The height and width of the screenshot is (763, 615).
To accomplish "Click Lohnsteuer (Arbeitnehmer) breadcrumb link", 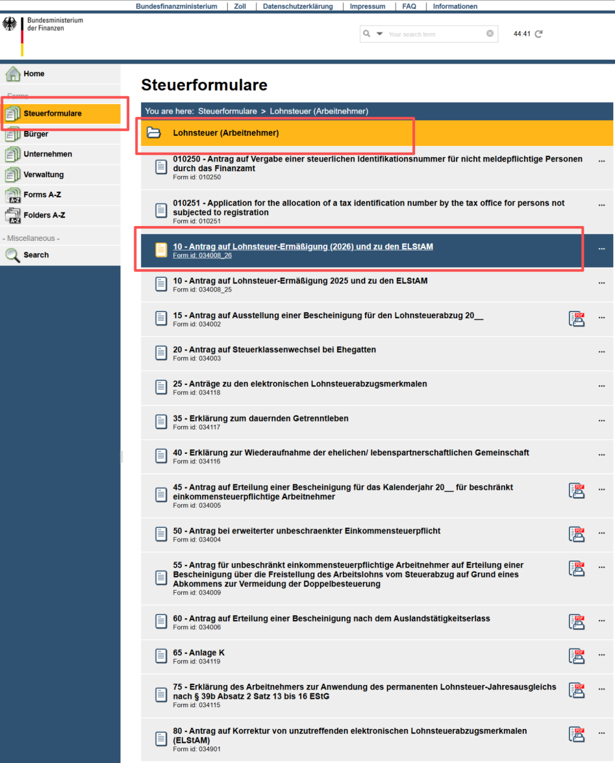I will click(319, 111).
